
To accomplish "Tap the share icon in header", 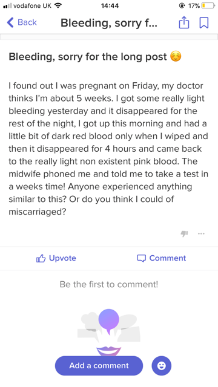I will [x=184, y=23].
